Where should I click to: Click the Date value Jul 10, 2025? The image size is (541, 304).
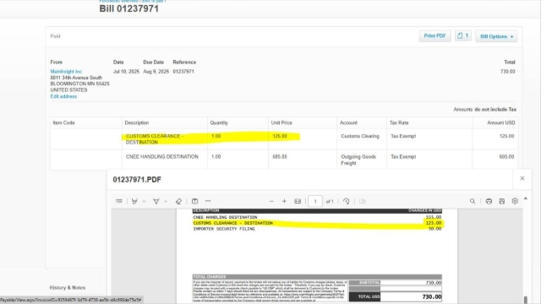click(x=126, y=71)
